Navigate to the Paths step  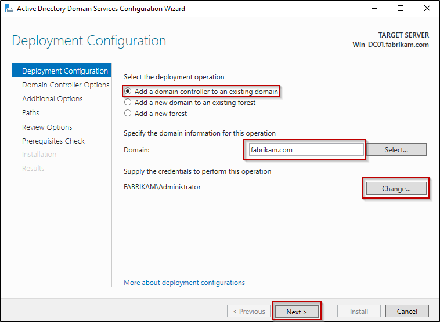[31, 113]
